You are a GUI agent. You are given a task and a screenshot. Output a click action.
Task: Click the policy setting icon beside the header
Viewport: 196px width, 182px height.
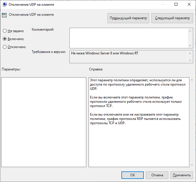[5, 15]
